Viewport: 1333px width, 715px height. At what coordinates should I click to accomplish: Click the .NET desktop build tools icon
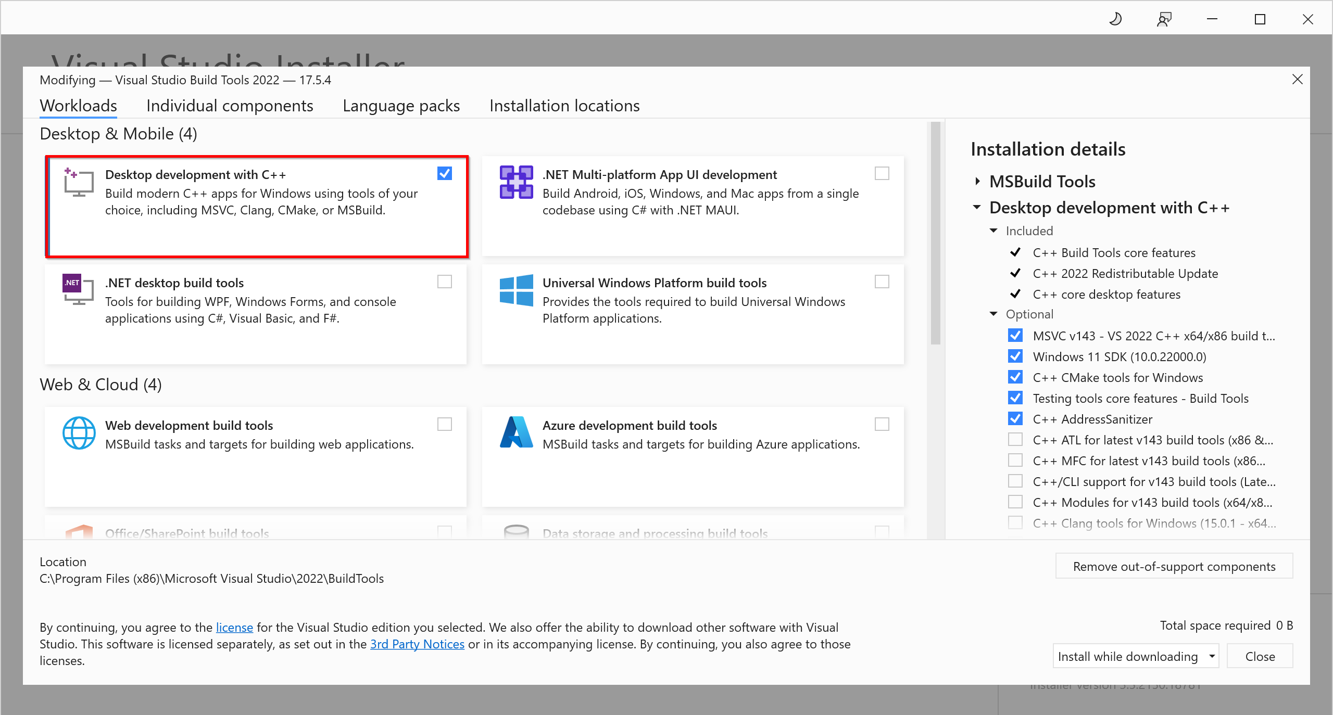[x=79, y=289]
